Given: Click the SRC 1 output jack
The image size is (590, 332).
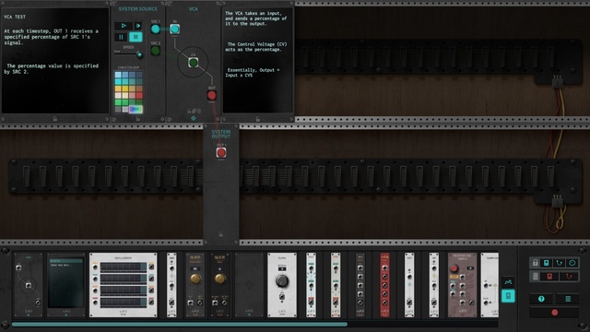Looking at the screenshot, I should [x=156, y=29].
